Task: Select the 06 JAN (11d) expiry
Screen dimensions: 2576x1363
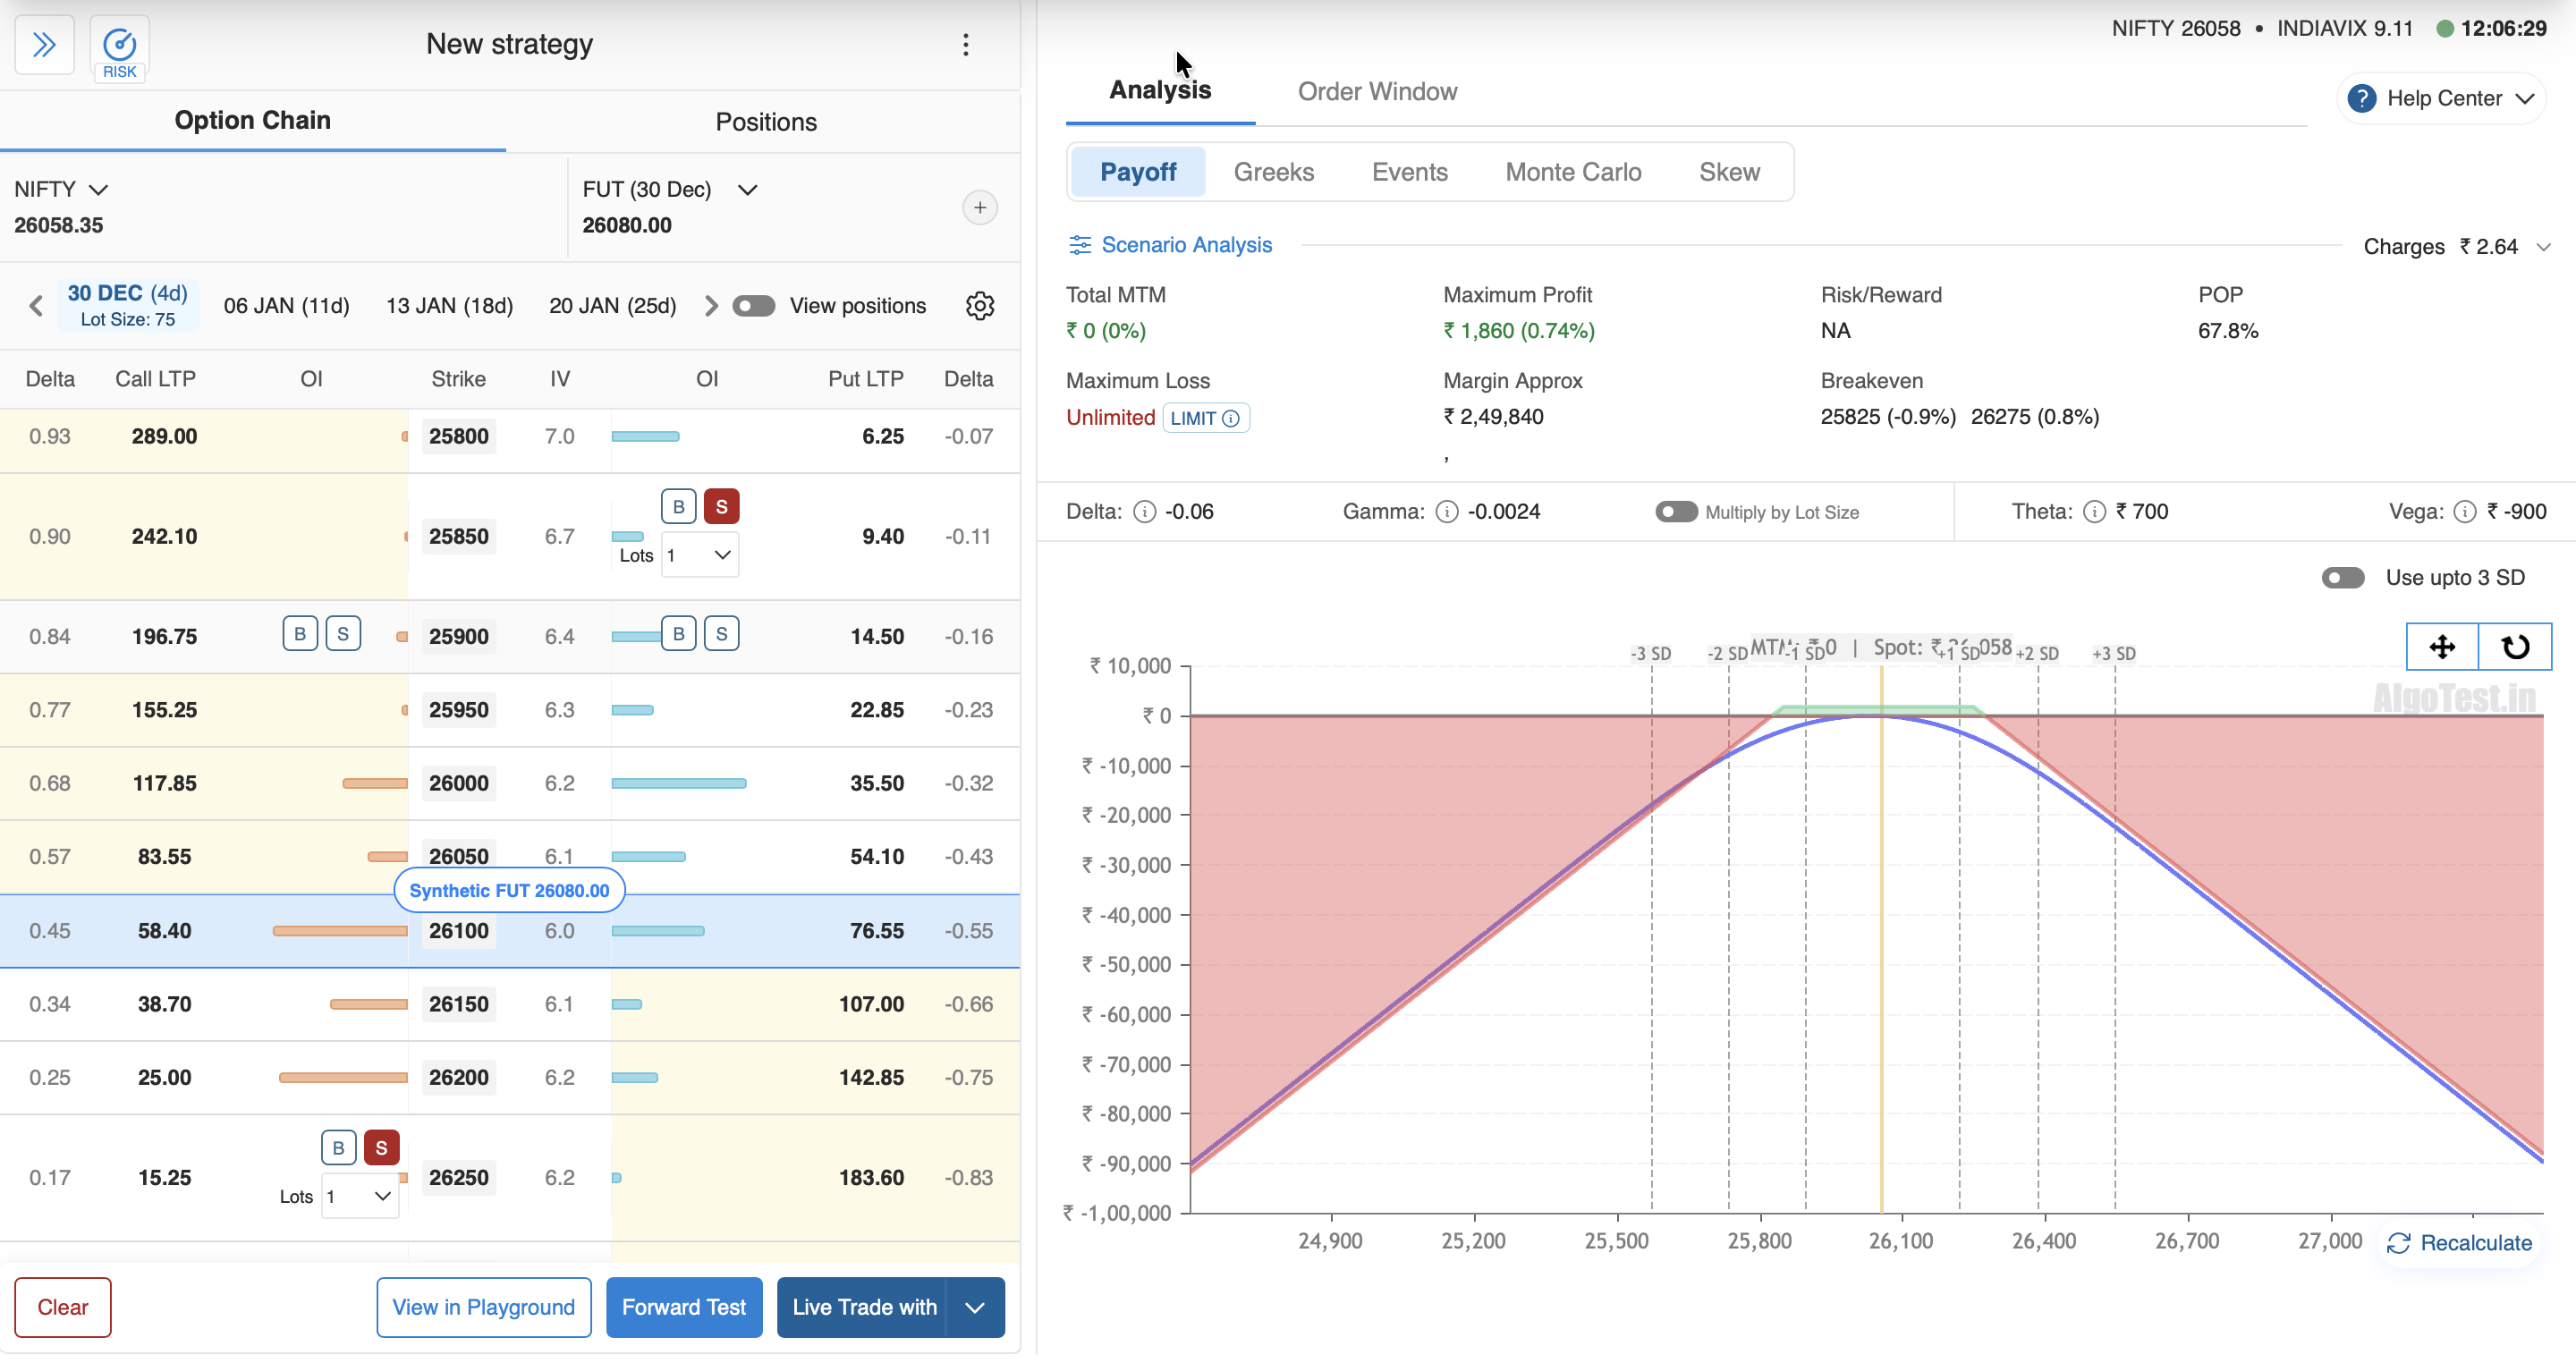Action: tap(286, 306)
